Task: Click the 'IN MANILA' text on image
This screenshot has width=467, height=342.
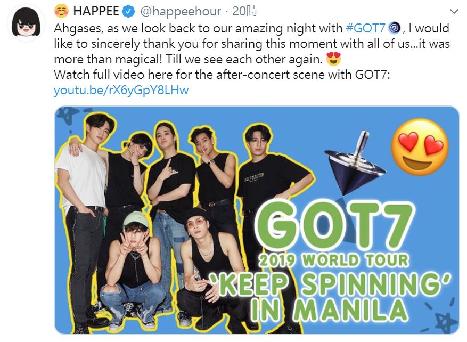Action: [329, 310]
